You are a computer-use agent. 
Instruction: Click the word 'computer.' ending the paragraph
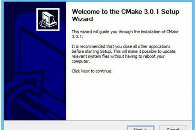tap(81, 61)
